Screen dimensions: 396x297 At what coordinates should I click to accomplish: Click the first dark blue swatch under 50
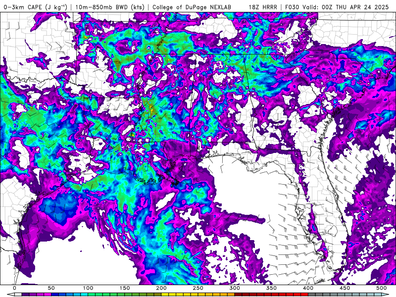[55, 295]
